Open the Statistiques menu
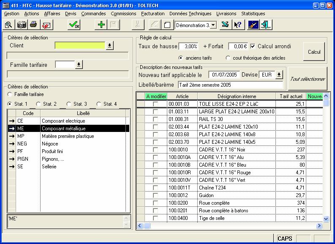Screen dimensions: 335x244 click(x=253, y=14)
